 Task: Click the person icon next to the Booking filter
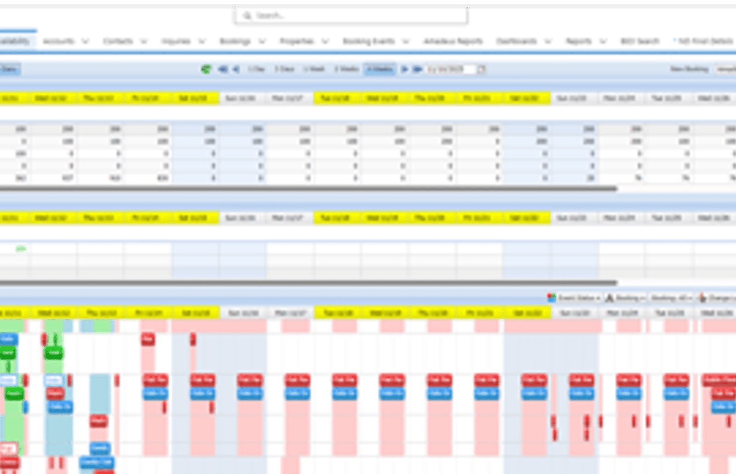click(x=609, y=298)
